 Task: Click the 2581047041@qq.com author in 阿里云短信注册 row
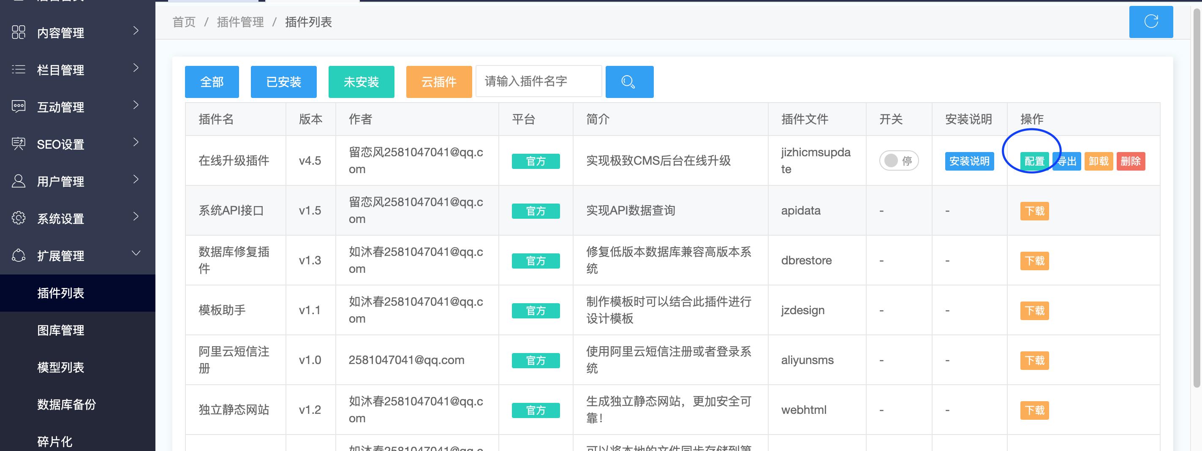pos(406,360)
